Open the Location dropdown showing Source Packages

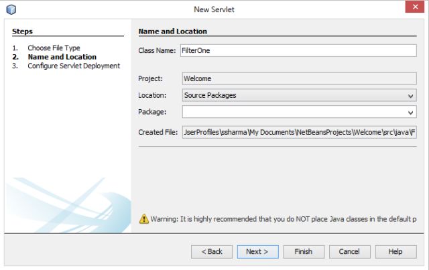pyautogui.click(x=298, y=95)
